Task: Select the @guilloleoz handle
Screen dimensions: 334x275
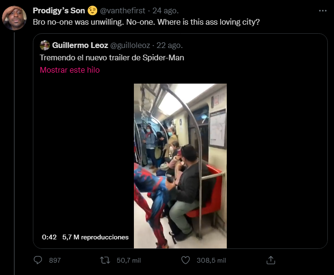Action: coord(130,46)
